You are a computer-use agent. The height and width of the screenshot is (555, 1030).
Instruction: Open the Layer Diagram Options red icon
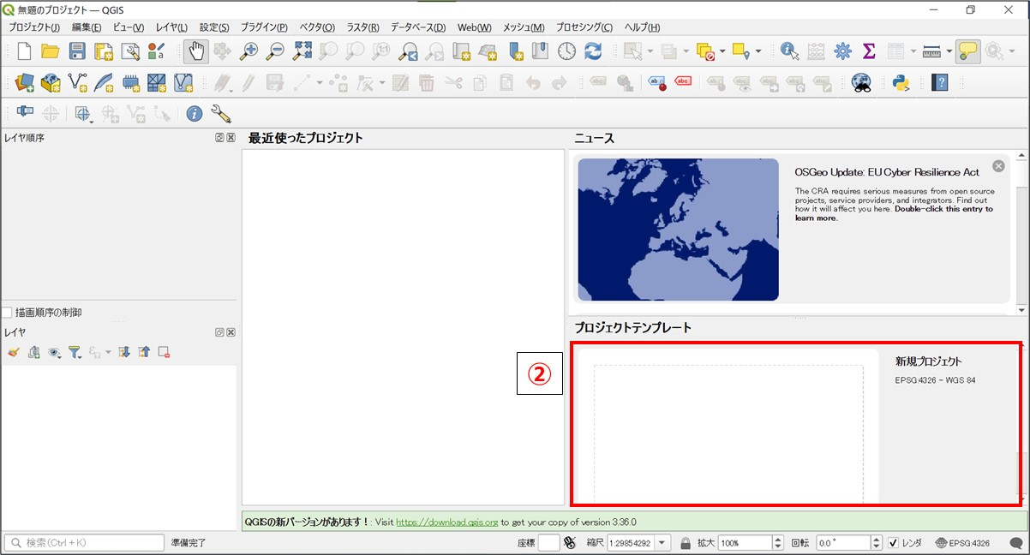[x=683, y=83]
